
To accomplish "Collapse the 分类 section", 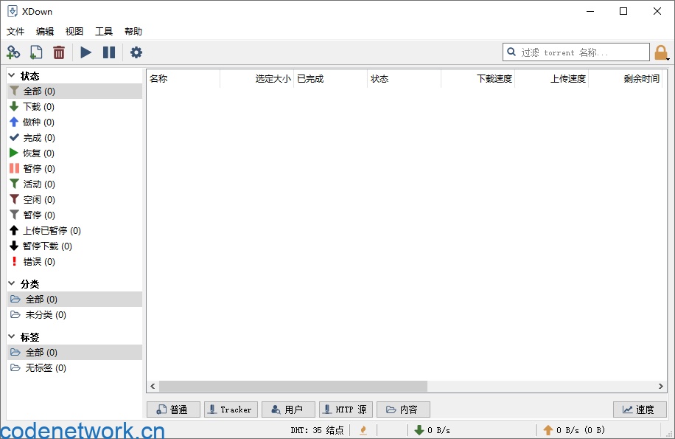I will [12, 283].
